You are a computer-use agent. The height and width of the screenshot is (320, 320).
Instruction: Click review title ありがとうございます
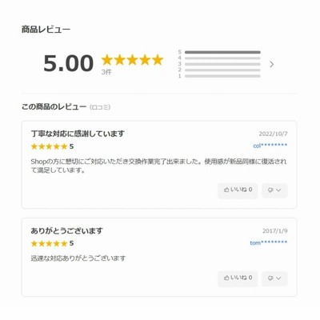66,230
